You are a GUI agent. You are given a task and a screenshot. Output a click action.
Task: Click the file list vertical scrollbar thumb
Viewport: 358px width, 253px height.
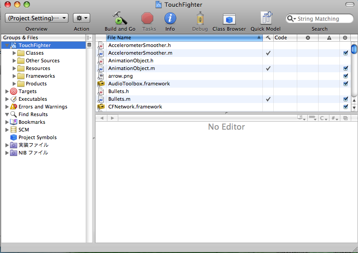(354, 49)
